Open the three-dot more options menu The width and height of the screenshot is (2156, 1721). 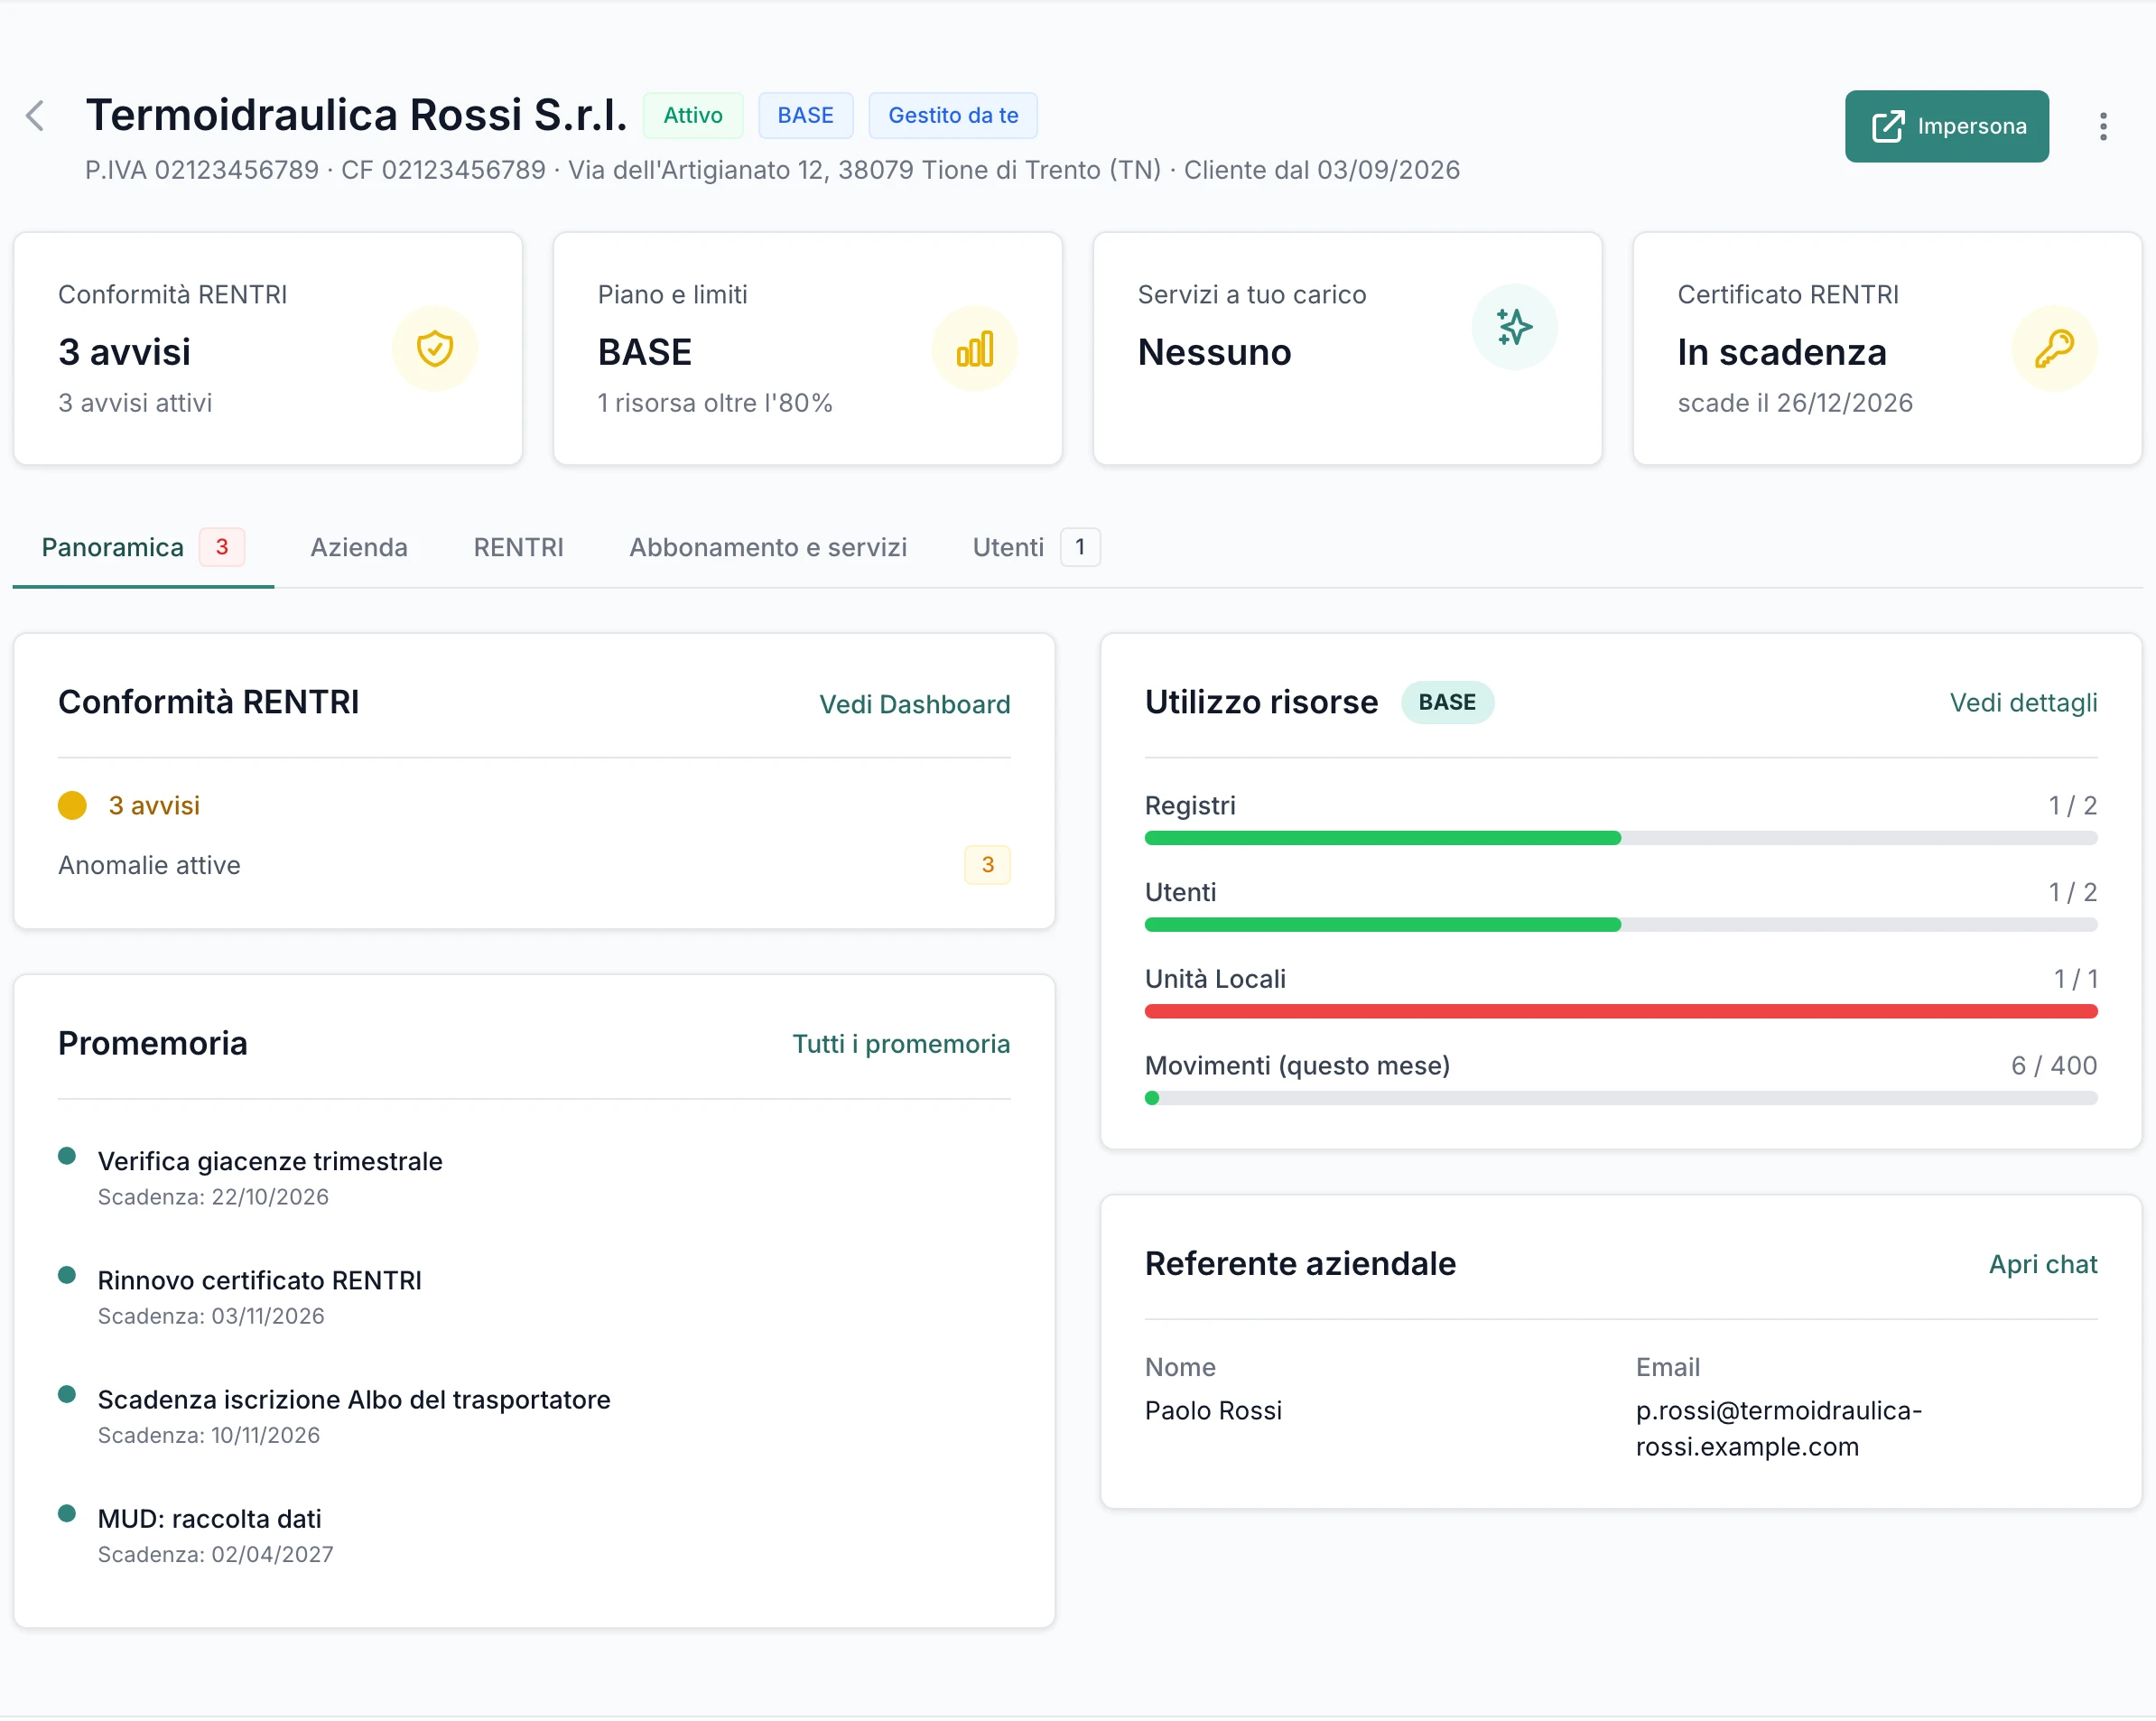2103,126
